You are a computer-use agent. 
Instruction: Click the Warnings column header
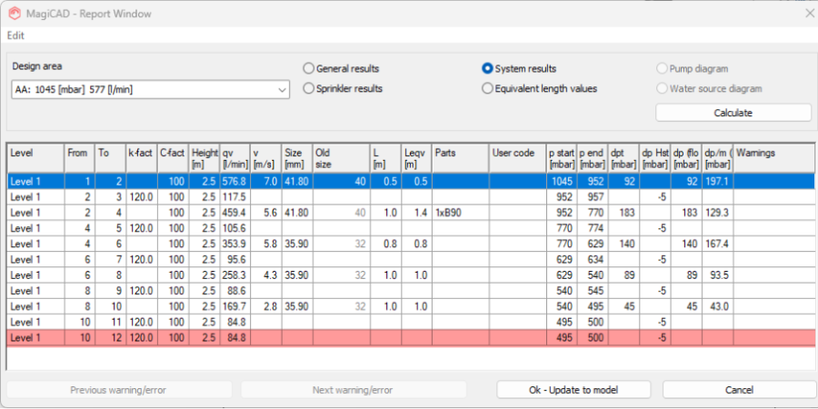(773, 158)
